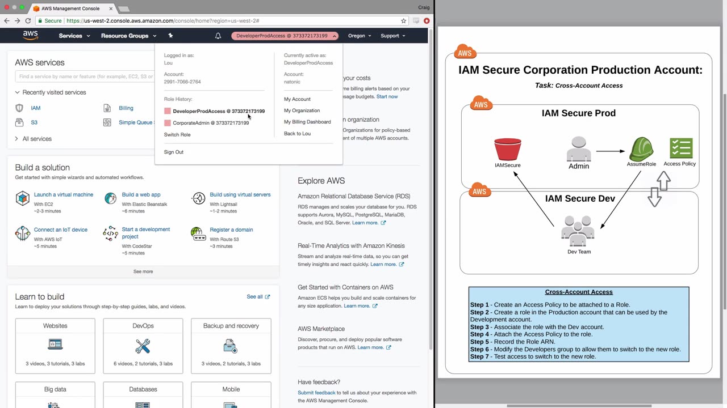727x408 pixels.
Task: Click the Launch a virtual machine link
Action: pos(64,194)
